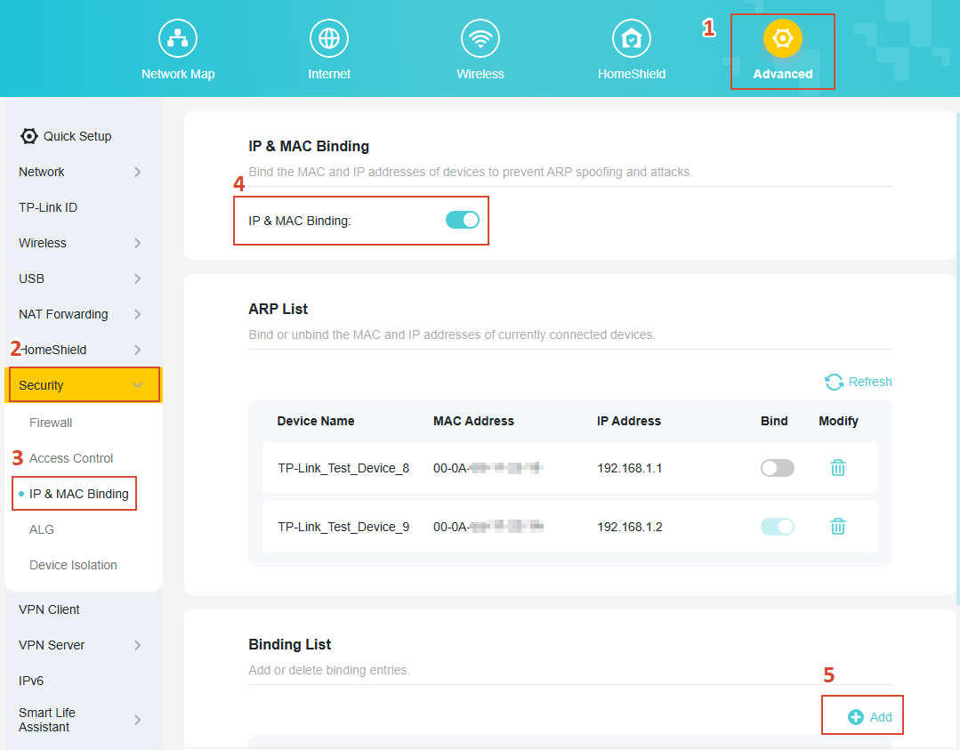Click the USB sidebar label
This screenshot has height=750, width=960.
click(31, 278)
